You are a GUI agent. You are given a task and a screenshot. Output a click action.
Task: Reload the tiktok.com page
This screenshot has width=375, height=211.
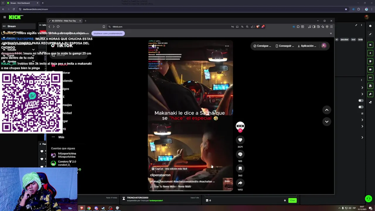tap(58, 27)
